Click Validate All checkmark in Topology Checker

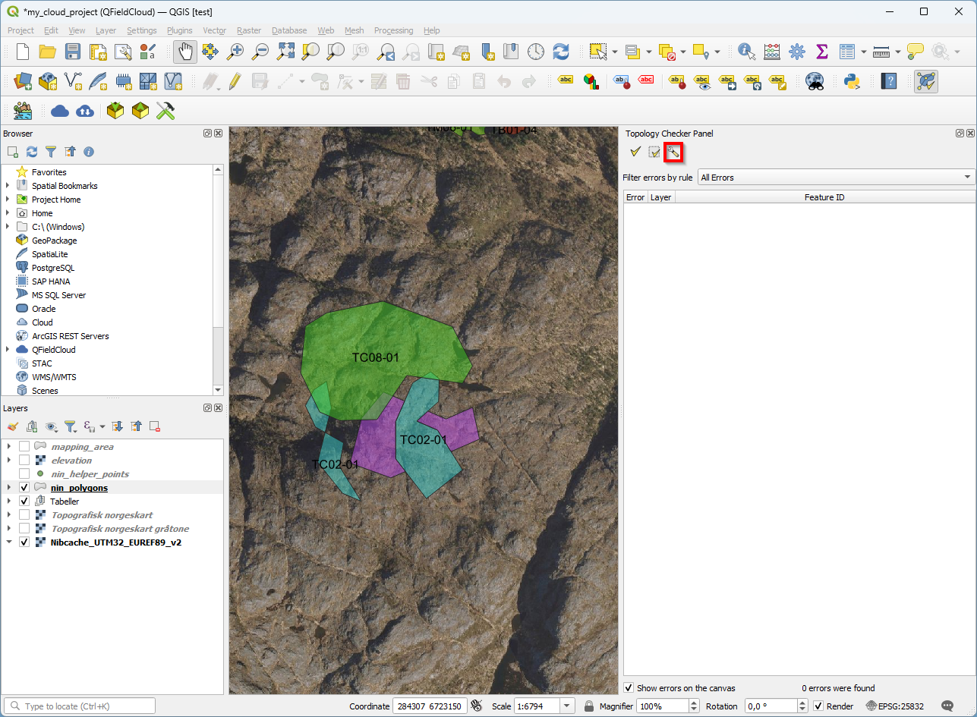point(635,153)
